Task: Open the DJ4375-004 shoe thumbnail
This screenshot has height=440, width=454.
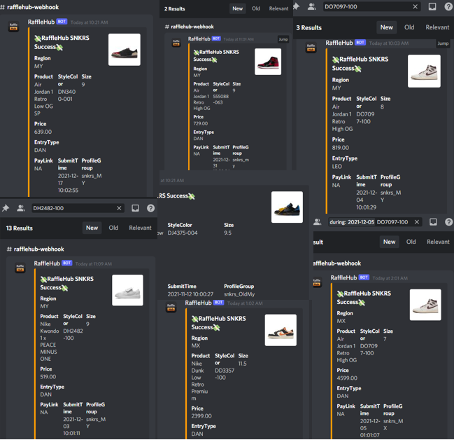Action: point(287,207)
